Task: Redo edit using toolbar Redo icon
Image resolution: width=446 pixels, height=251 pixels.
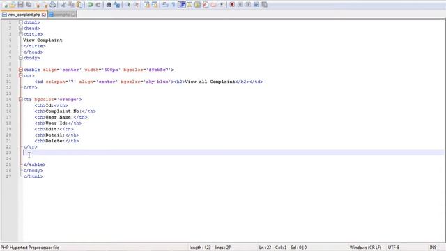Action: tap(98, 5)
